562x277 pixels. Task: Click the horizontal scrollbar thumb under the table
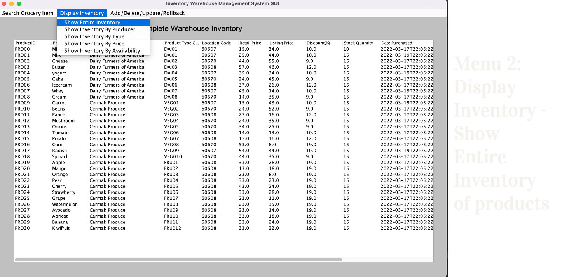[x=178, y=260]
